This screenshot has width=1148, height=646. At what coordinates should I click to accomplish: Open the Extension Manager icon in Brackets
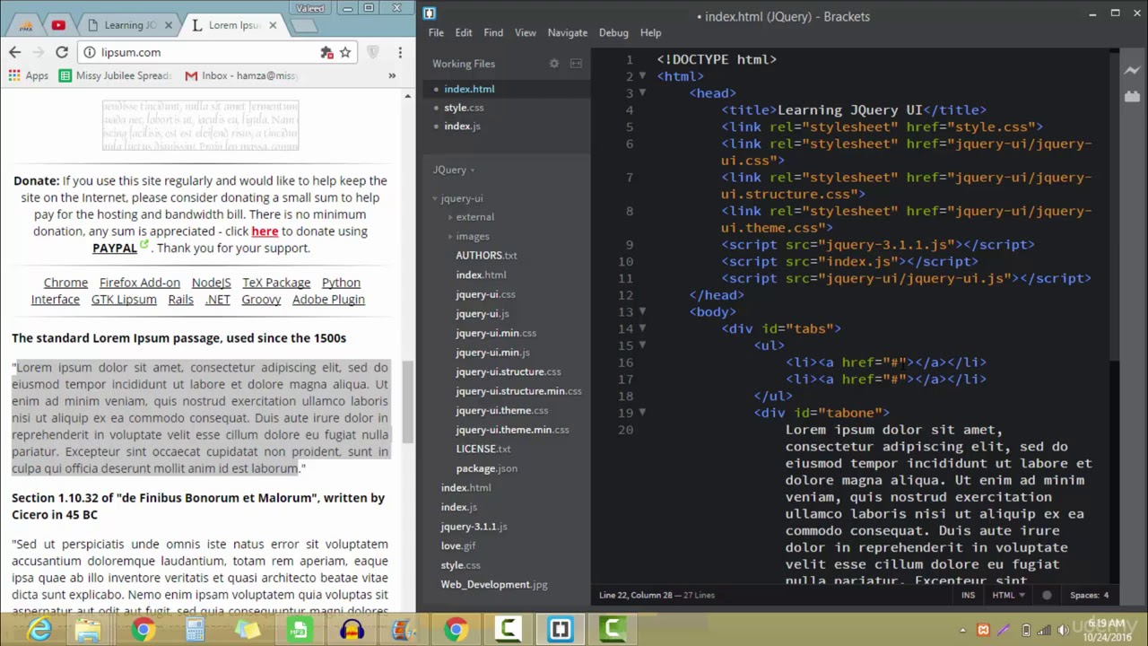(1130, 96)
